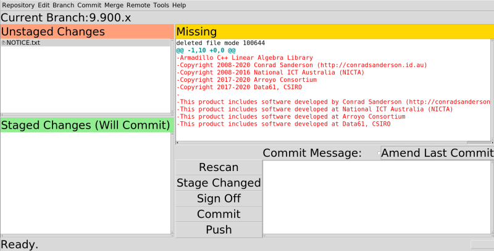The width and height of the screenshot is (494, 251).
Task: Open the Branch menu
Action: click(x=64, y=5)
